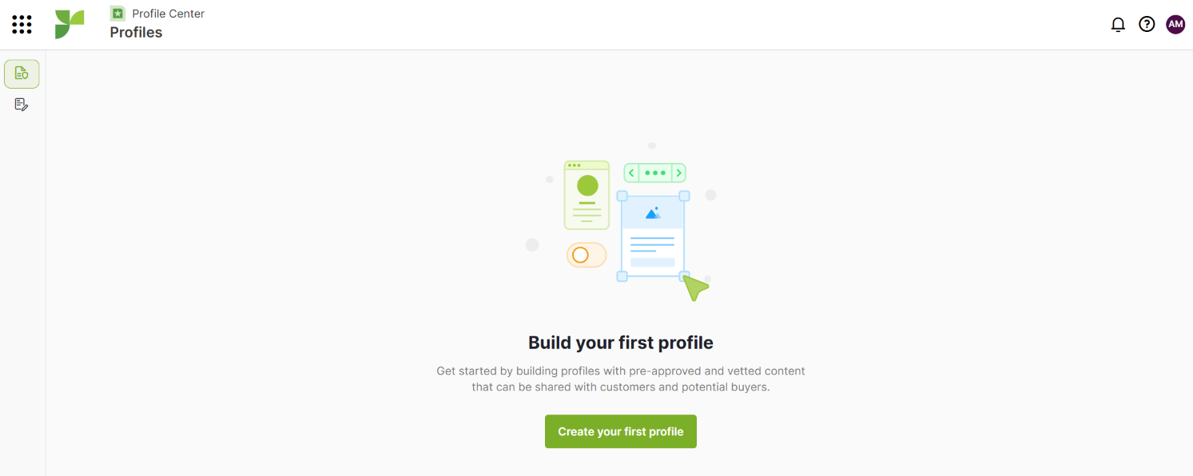
Task: Select the document-with-shield sidebar icon
Action: click(x=22, y=73)
